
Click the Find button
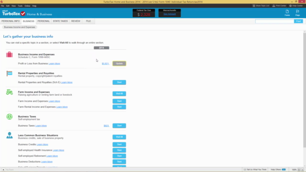pos(298,21)
